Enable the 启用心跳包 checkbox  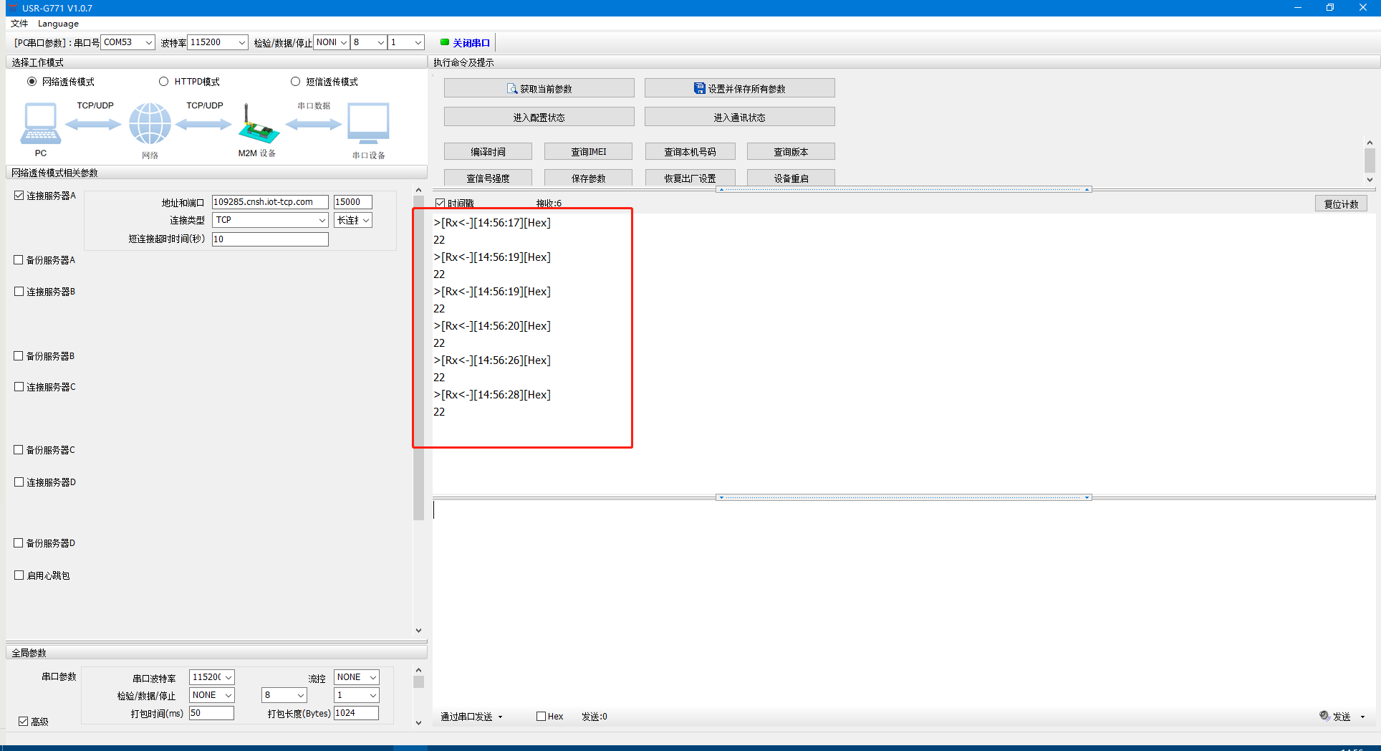point(19,575)
